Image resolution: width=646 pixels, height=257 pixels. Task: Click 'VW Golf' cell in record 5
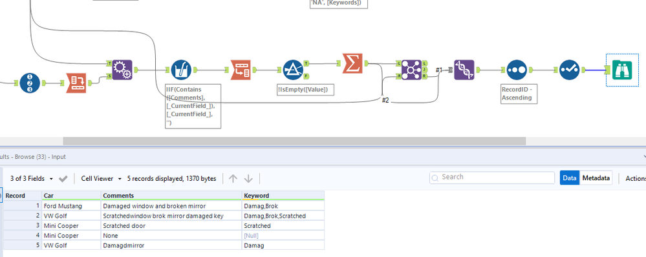(x=71, y=245)
